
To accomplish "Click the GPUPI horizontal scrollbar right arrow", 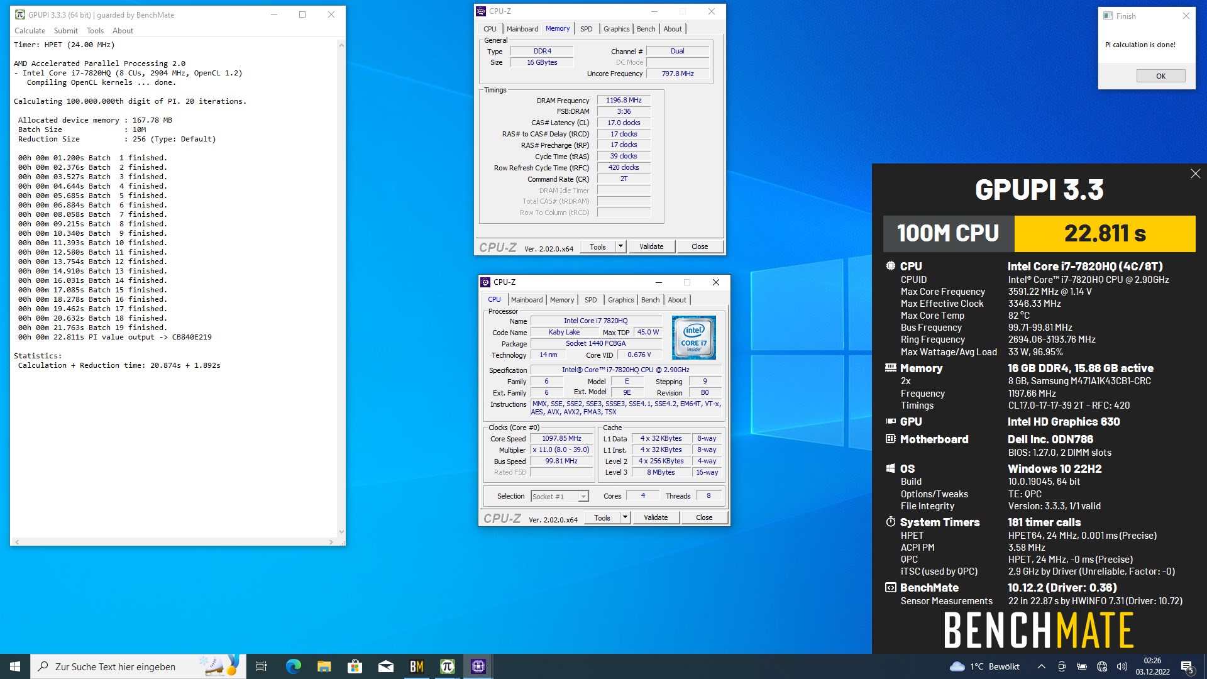I will tap(331, 541).
